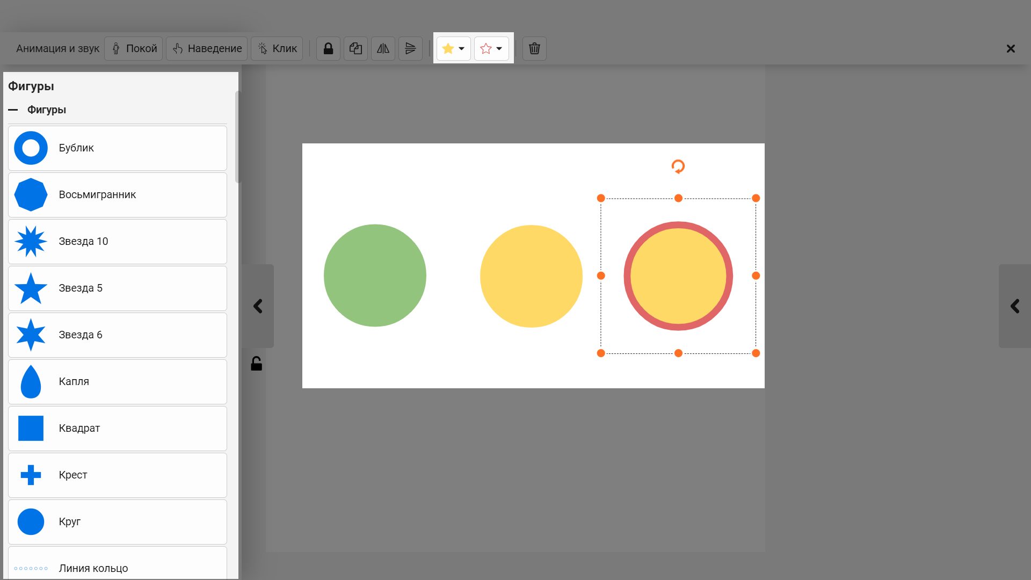Open the filled star fill dropdown
The image size is (1031, 580).
tap(454, 49)
